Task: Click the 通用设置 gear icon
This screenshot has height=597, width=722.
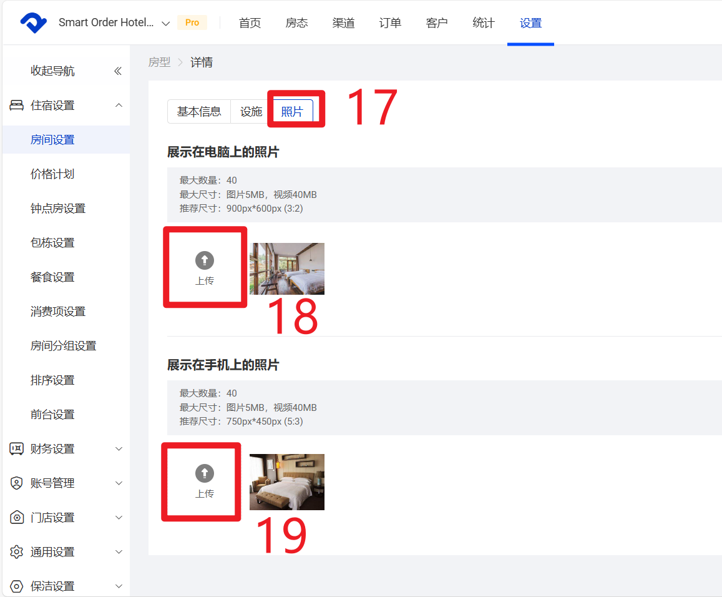Action: [17, 552]
